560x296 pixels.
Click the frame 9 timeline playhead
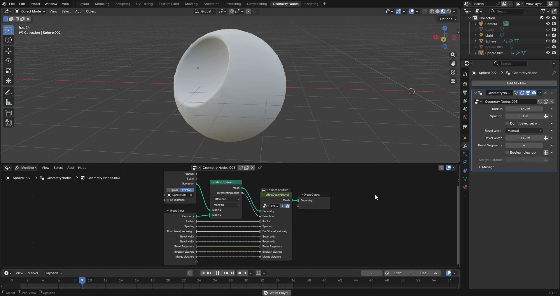[x=82, y=280]
